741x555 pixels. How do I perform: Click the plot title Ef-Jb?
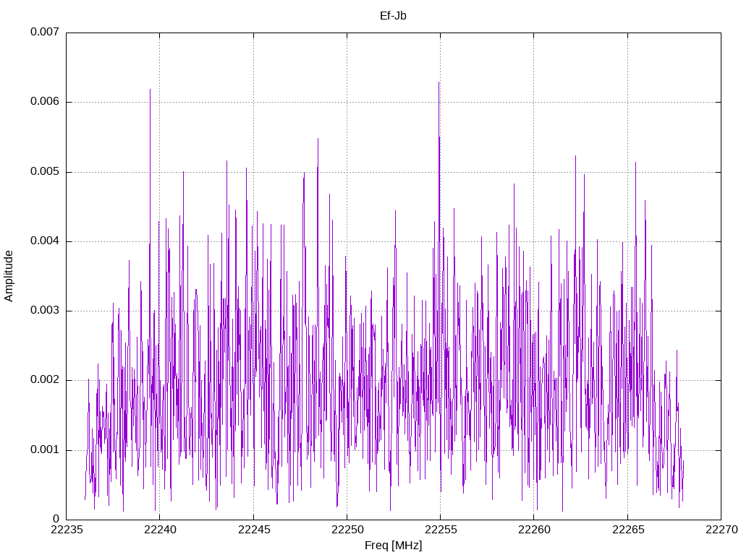pos(393,16)
